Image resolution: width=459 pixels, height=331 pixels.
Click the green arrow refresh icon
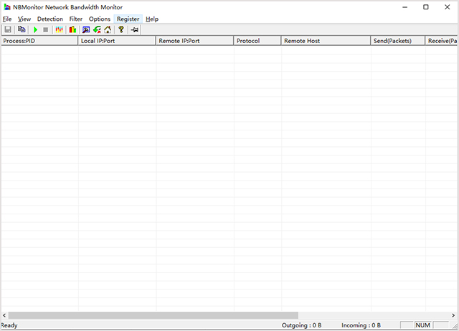coord(97,29)
